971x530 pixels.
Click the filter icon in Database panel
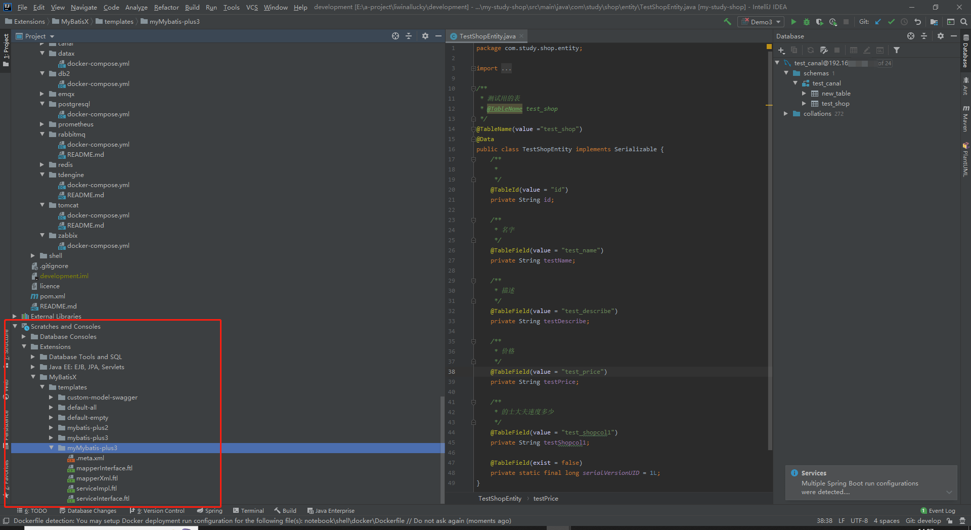click(x=897, y=50)
